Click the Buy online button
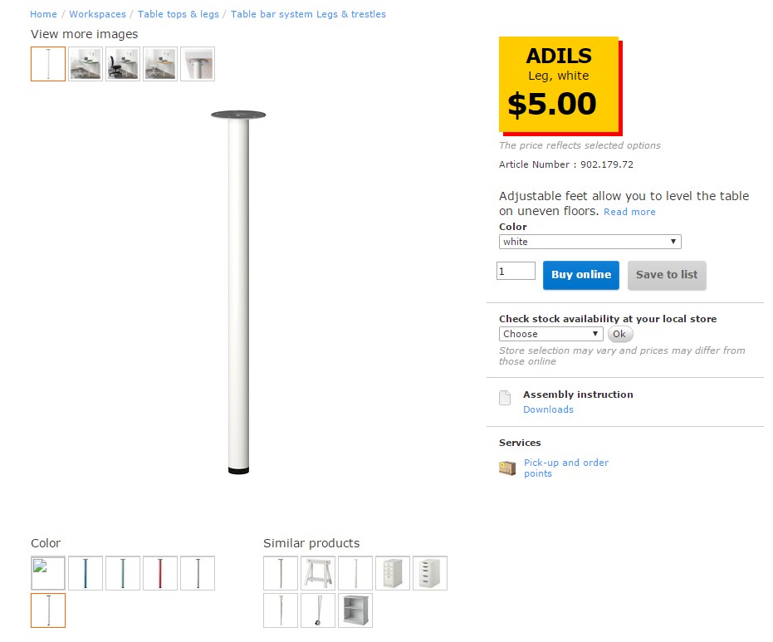 [581, 275]
